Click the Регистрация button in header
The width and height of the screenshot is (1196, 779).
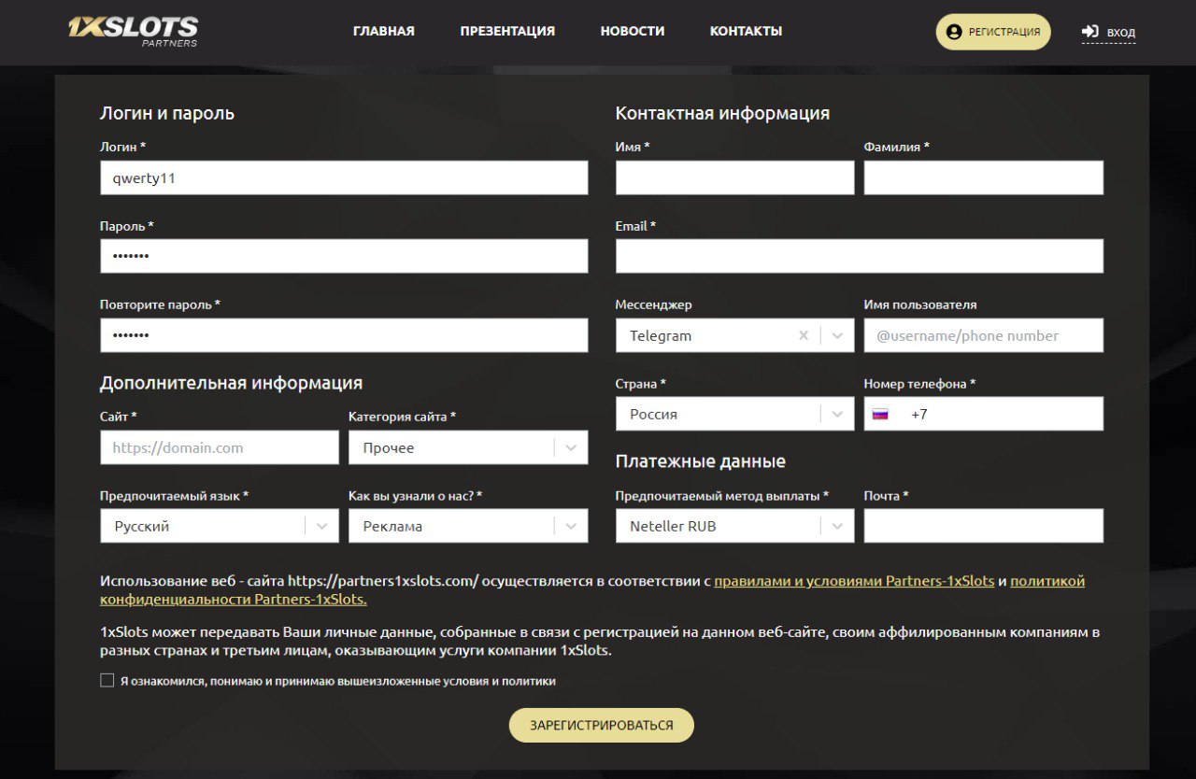(x=993, y=32)
